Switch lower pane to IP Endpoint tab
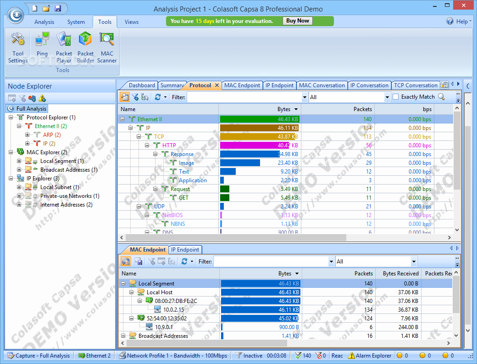The width and height of the screenshot is (477, 364). pyautogui.click(x=185, y=250)
